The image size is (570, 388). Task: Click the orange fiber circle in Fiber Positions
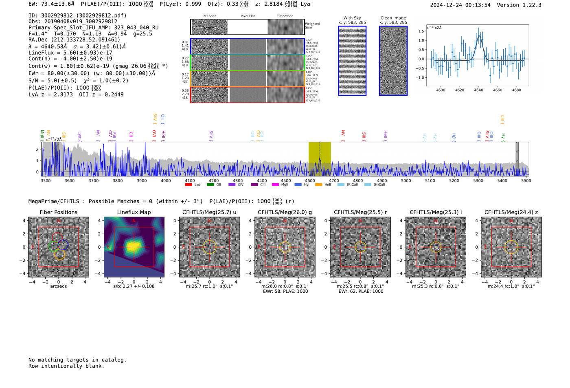pos(60,254)
